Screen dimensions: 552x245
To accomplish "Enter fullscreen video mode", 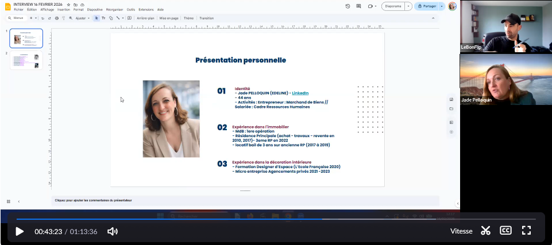I will click(x=526, y=231).
